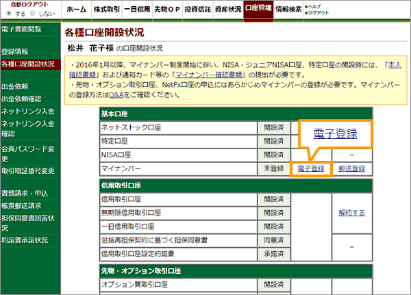Image resolution: width=411 pixels, height=295 pixels.
Task: Click the 特定口座 row label
Action: point(114,141)
